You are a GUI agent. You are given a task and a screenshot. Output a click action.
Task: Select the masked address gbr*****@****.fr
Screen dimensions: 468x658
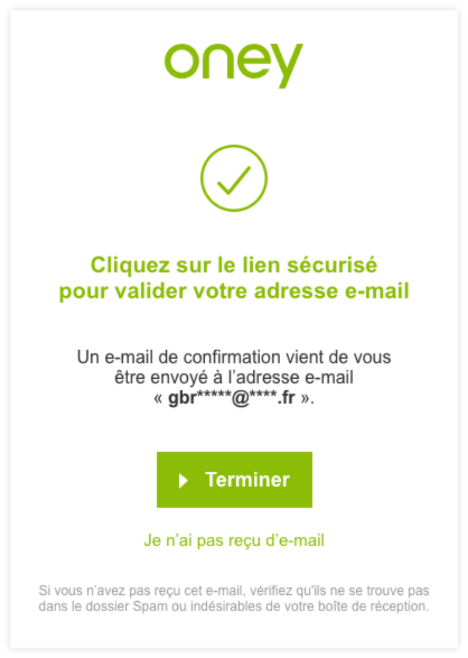click(x=234, y=396)
